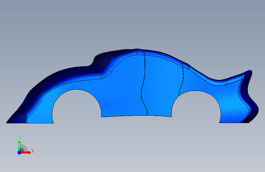Click the blue Z axis ball of the triad
Screen dimensions: 265x172
pos(20,152)
